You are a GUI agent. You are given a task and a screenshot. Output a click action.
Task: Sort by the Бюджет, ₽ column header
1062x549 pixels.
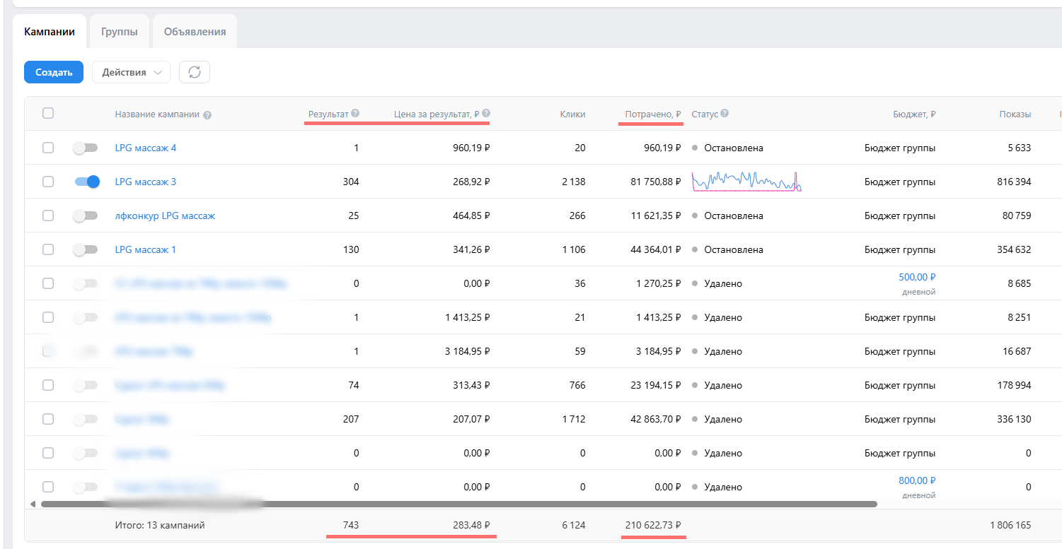[x=914, y=114]
